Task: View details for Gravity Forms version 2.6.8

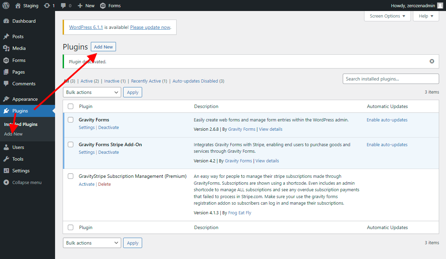Action: pos(270,129)
